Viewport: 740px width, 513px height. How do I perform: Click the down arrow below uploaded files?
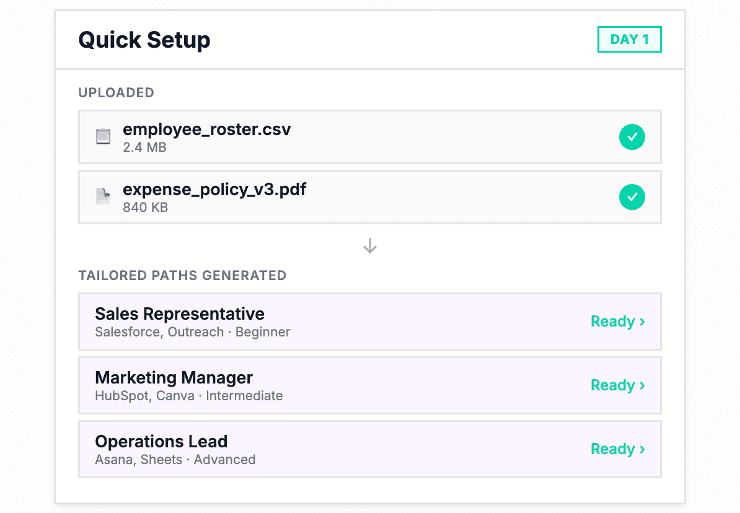click(370, 247)
